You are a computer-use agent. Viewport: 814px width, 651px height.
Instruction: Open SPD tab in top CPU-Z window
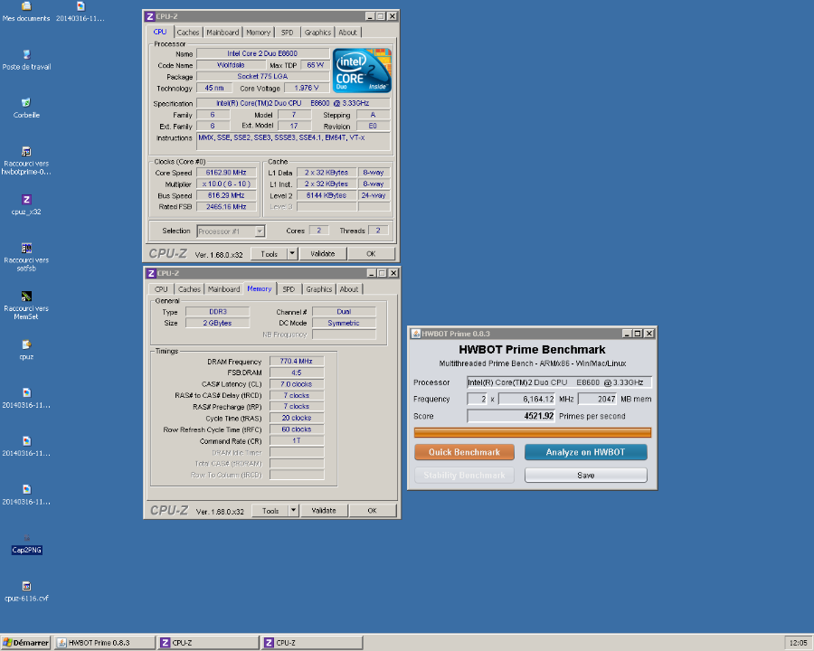coord(287,33)
